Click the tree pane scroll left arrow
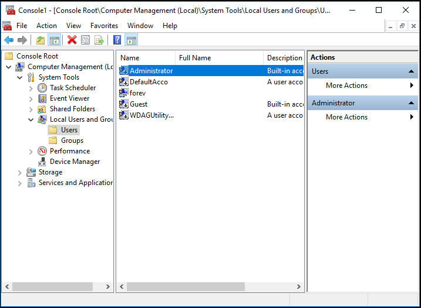 [7, 286]
